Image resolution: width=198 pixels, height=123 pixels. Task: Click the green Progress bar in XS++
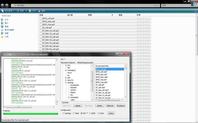click(x=31, y=114)
